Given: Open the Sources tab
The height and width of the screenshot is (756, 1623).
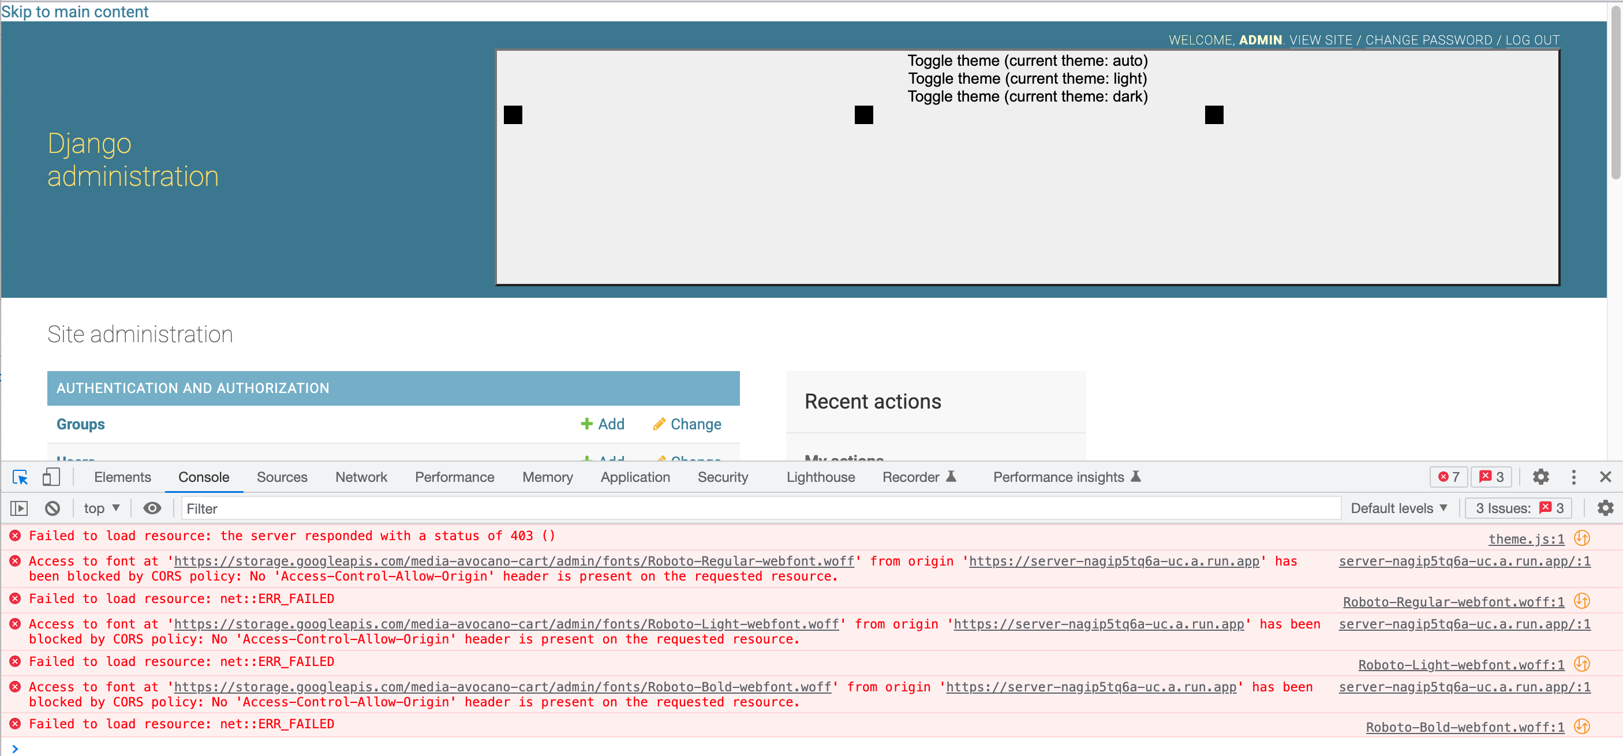Looking at the screenshot, I should [282, 477].
